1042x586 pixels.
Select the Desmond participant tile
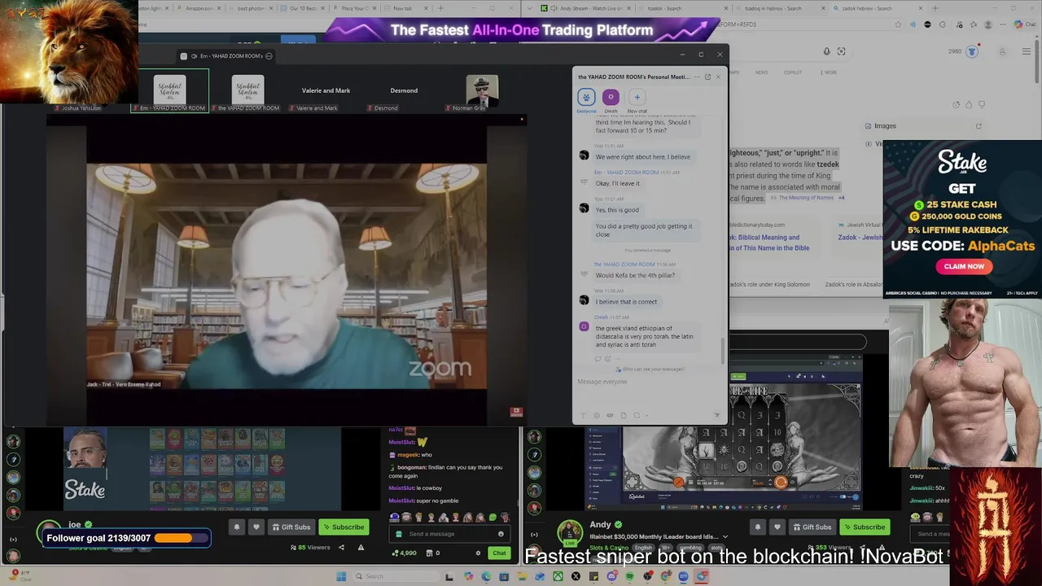(404, 91)
